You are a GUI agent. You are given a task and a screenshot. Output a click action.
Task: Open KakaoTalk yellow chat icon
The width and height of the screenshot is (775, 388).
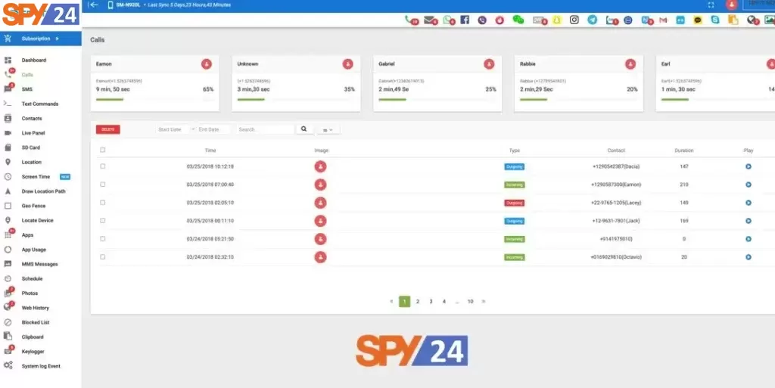click(x=697, y=20)
